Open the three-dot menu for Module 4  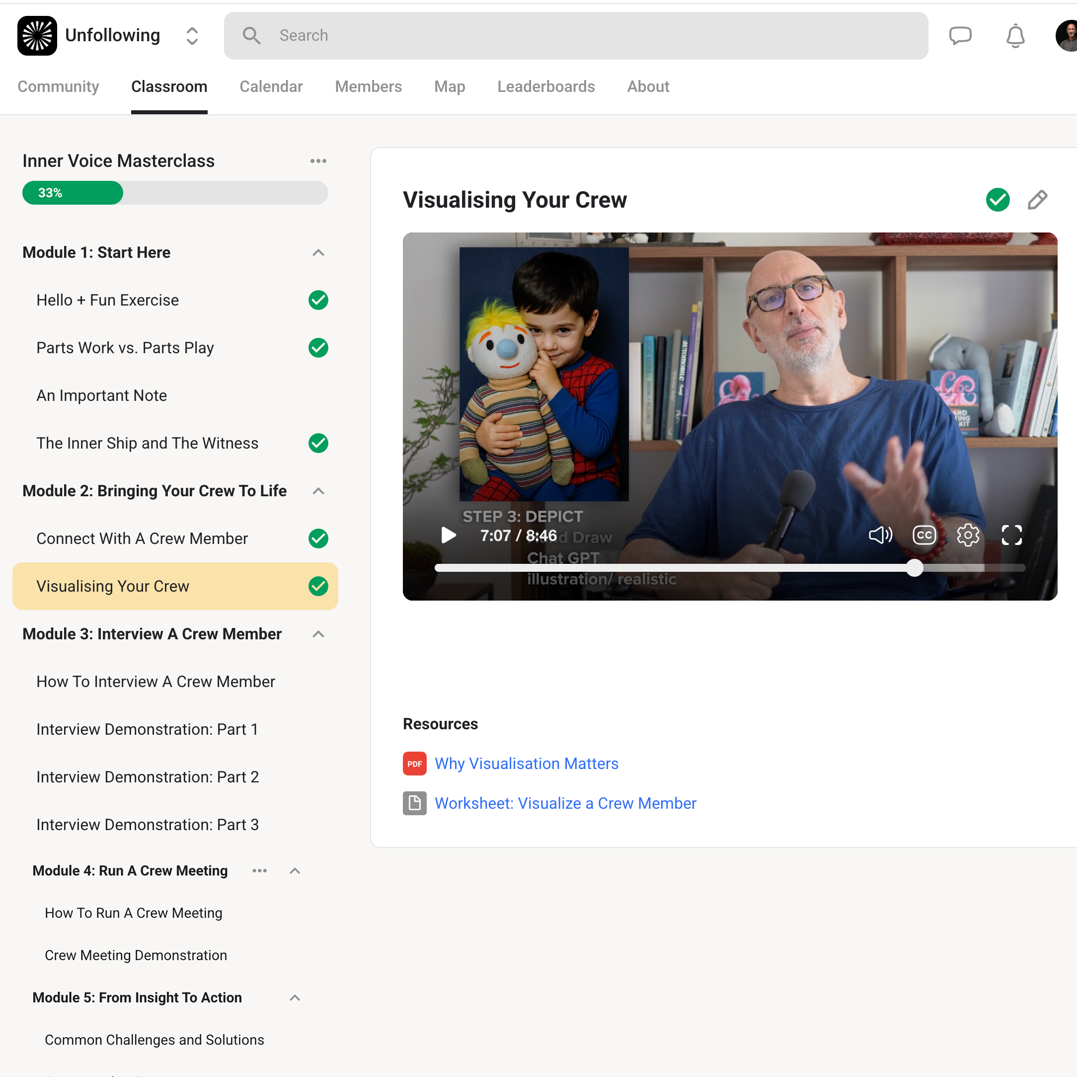[x=259, y=871]
